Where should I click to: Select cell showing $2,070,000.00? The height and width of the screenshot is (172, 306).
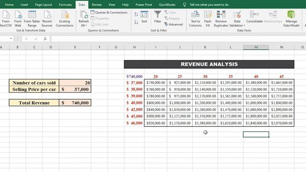[282, 123]
